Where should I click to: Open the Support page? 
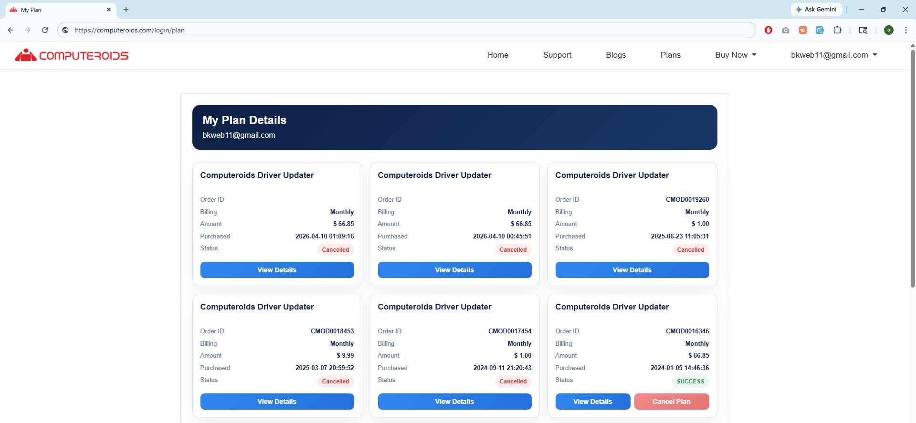click(x=557, y=55)
